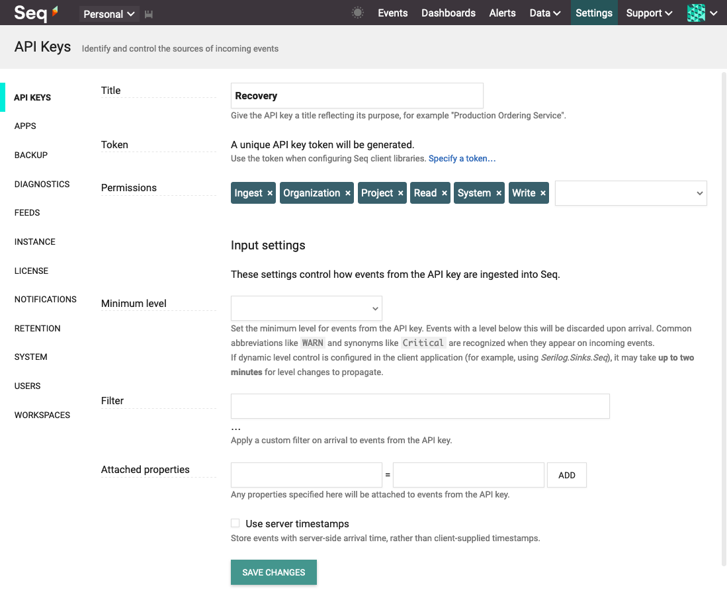Open the Specify a token link

click(x=462, y=159)
